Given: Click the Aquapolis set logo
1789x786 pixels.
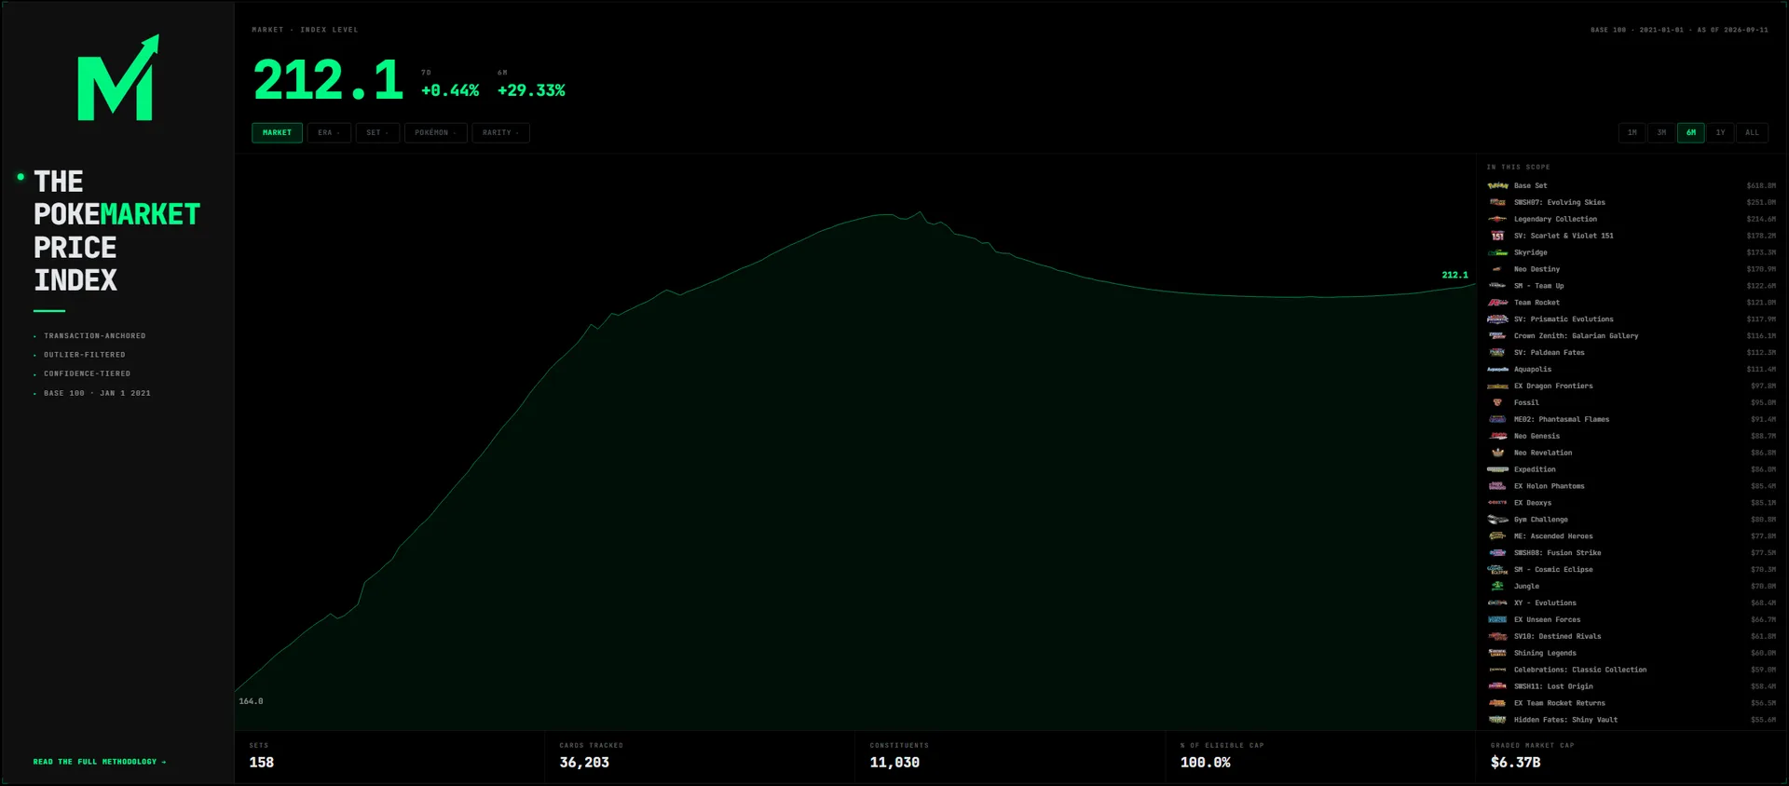Looking at the screenshot, I should [x=1497, y=370].
